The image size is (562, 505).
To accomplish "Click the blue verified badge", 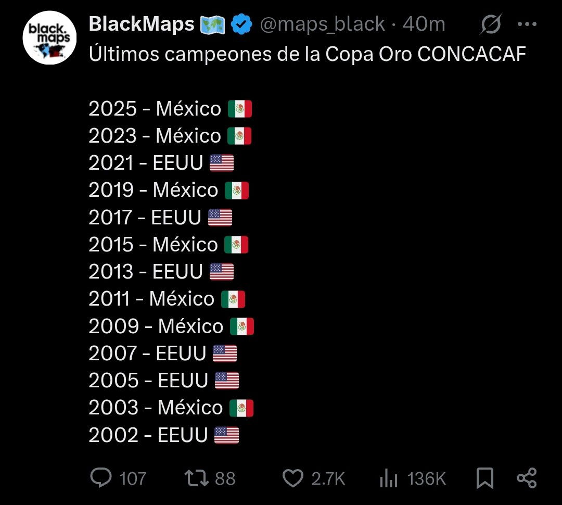I will click(241, 24).
